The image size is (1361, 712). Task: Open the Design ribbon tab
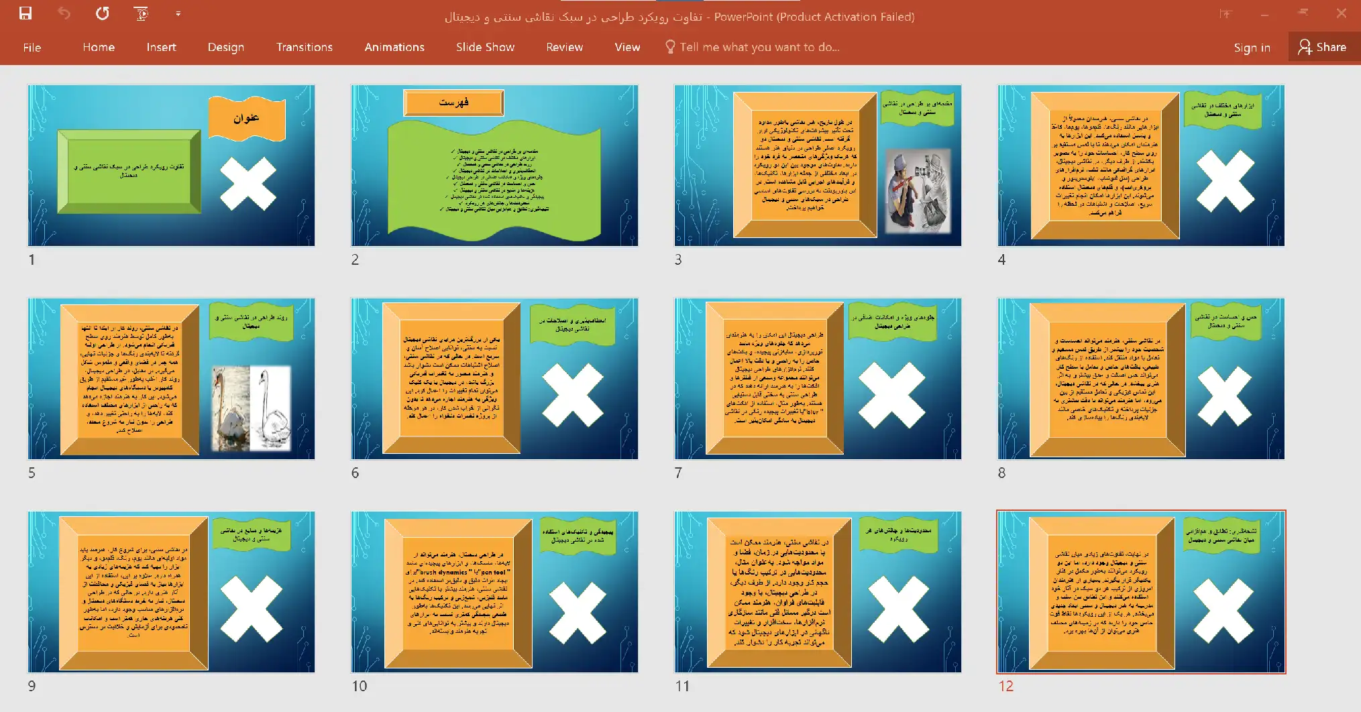click(225, 48)
